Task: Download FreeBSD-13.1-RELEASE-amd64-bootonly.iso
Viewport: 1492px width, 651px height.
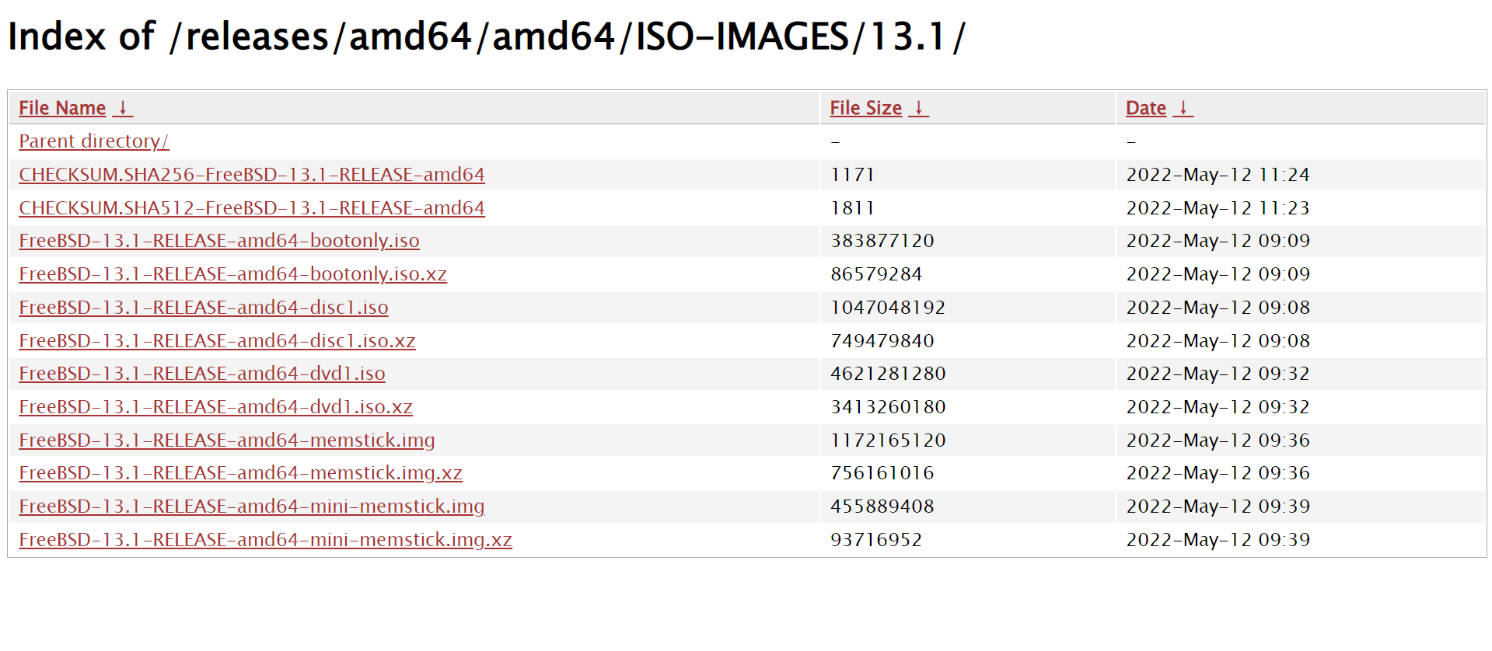Action: click(219, 241)
